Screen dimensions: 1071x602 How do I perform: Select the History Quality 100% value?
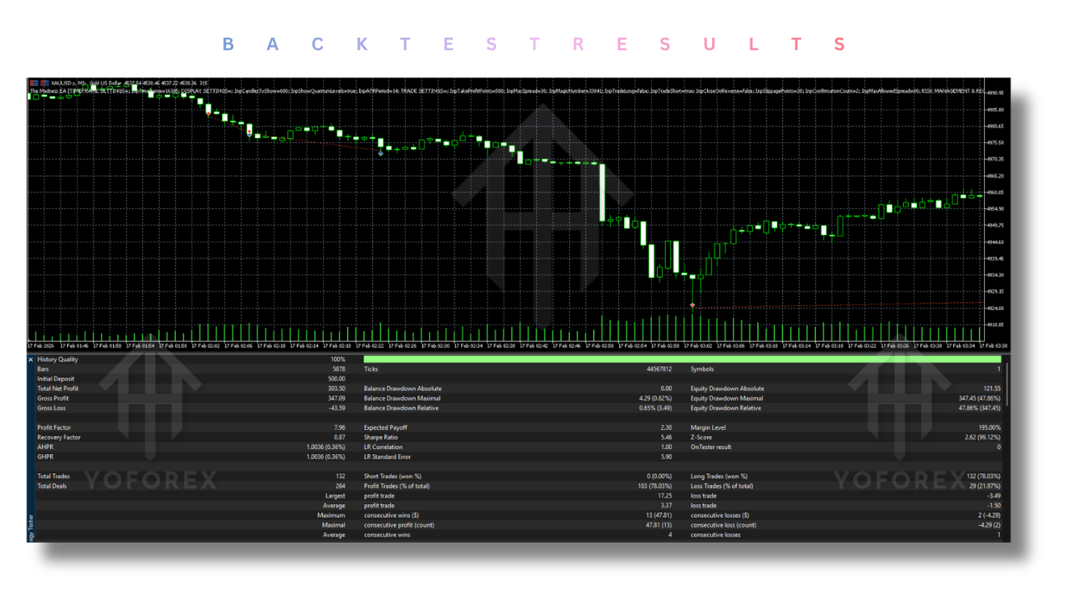pyautogui.click(x=337, y=359)
